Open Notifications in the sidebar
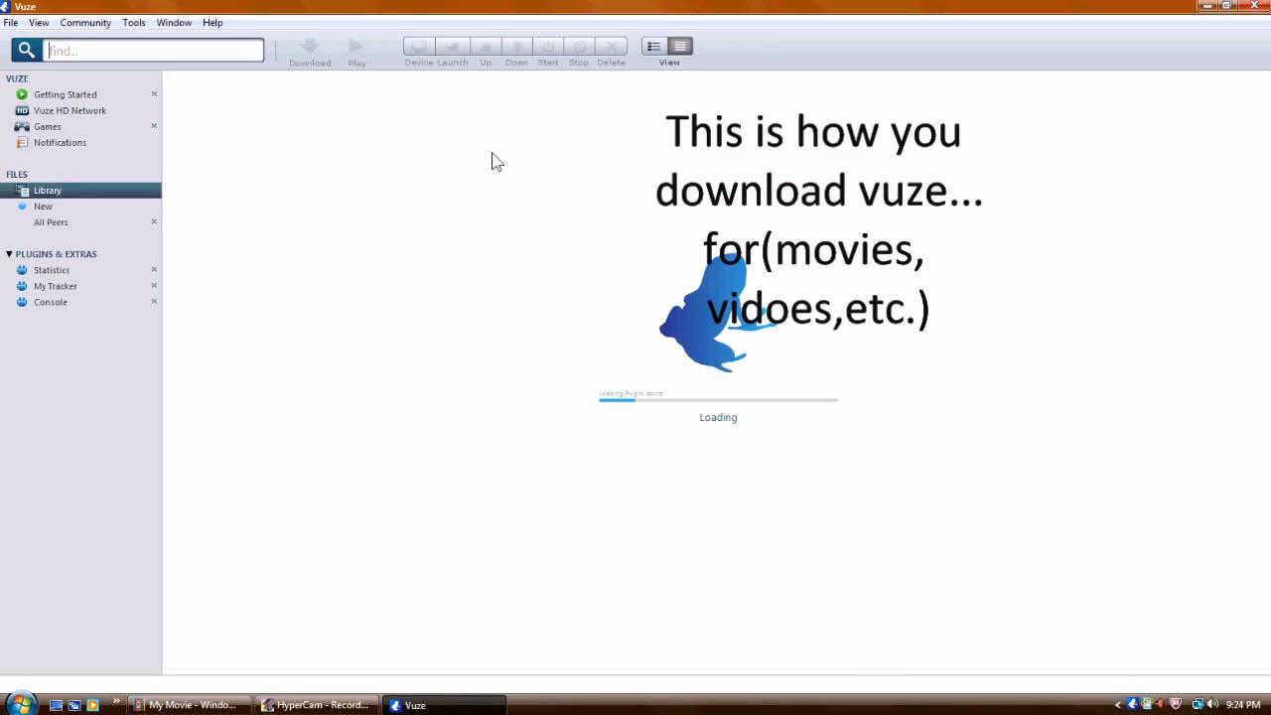The width and height of the screenshot is (1271, 715). [x=60, y=142]
